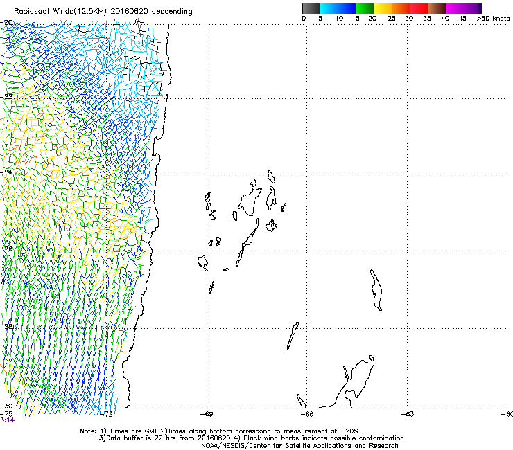Click the '-72' longitude axis label

(x=106, y=414)
